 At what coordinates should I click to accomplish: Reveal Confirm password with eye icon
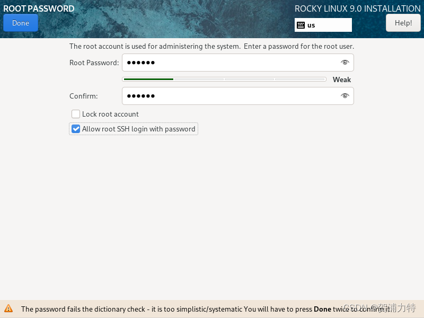[345, 96]
